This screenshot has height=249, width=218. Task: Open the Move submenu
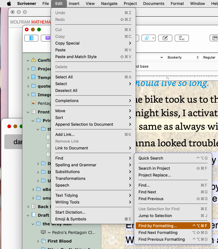point(93,111)
